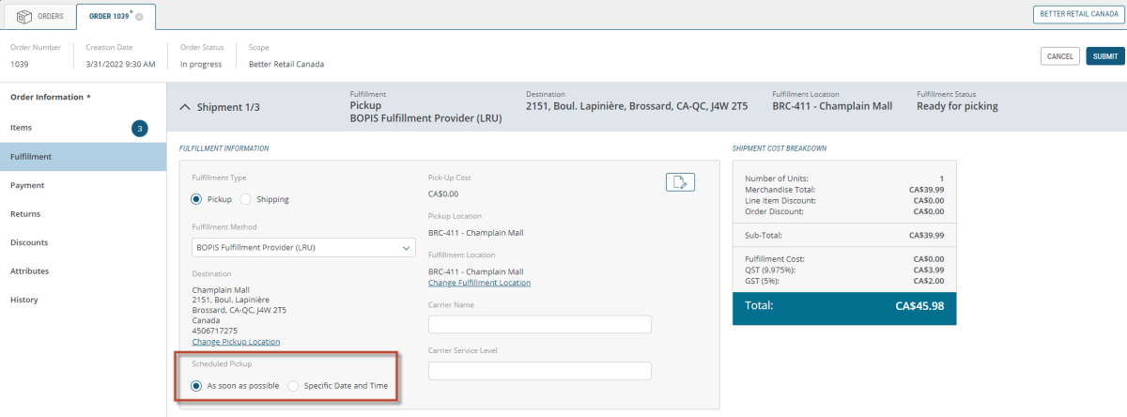Open the Payment section
The image size is (1127, 417).
[27, 185]
